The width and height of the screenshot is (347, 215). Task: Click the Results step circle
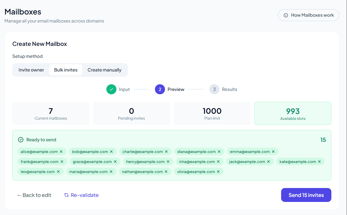pos(214,89)
